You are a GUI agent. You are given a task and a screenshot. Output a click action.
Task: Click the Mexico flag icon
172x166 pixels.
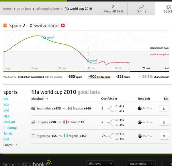[x=70, y=108]
